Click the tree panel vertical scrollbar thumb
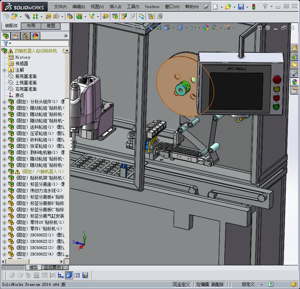 (x=67, y=76)
